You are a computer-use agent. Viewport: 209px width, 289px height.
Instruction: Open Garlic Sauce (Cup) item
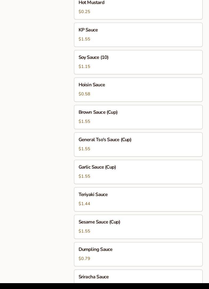click(138, 172)
